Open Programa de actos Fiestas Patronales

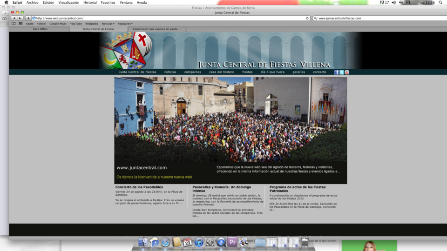pyautogui.click(x=298, y=189)
